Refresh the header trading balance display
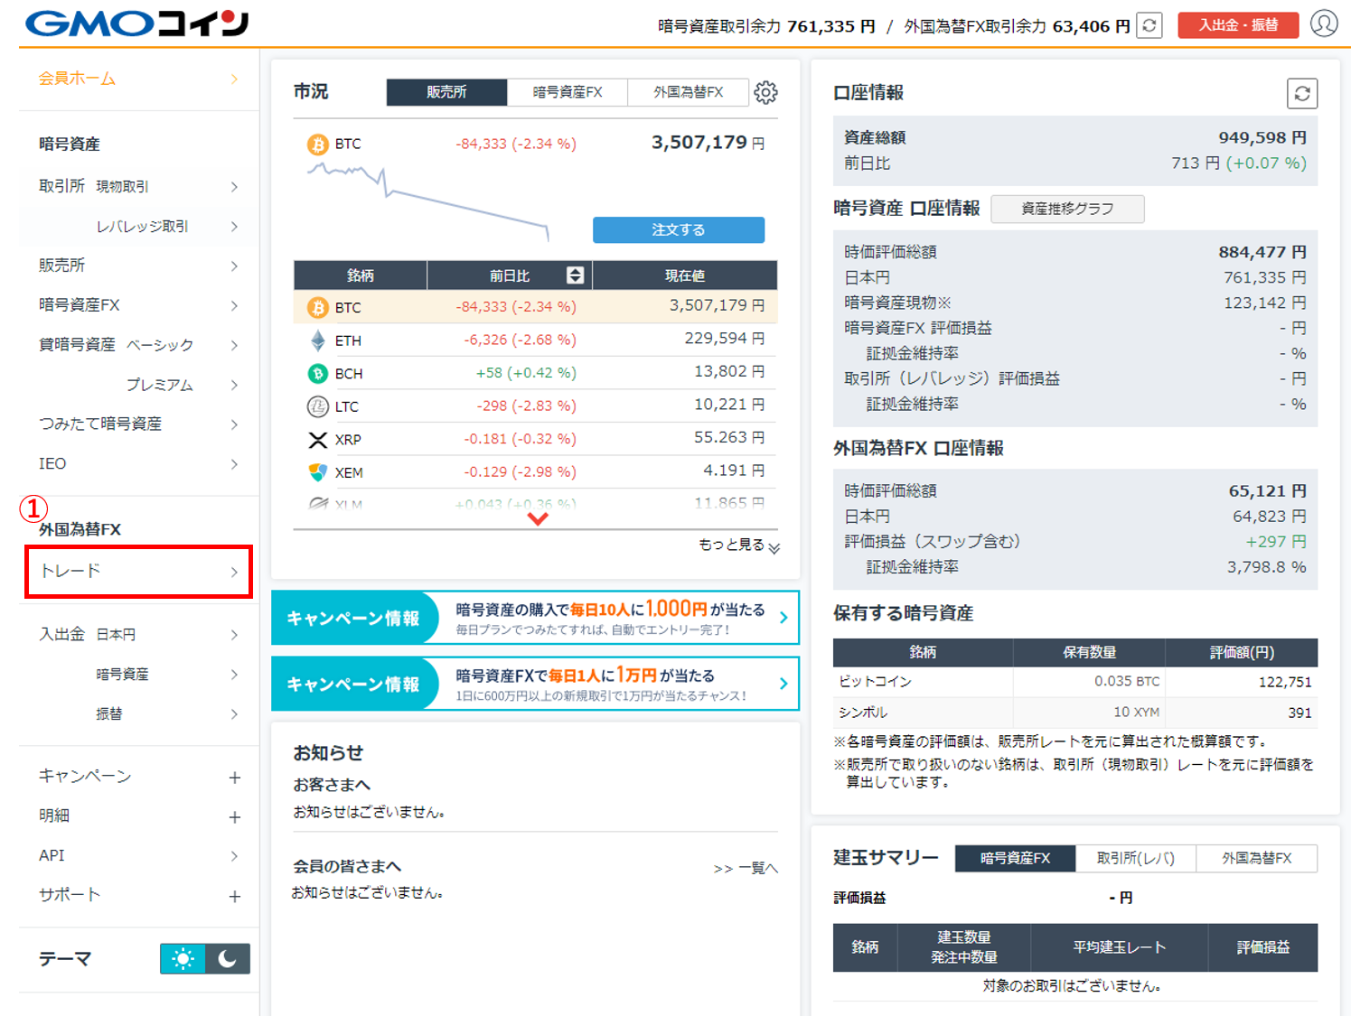The image size is (1351, 1016). tap(1148, 26)
